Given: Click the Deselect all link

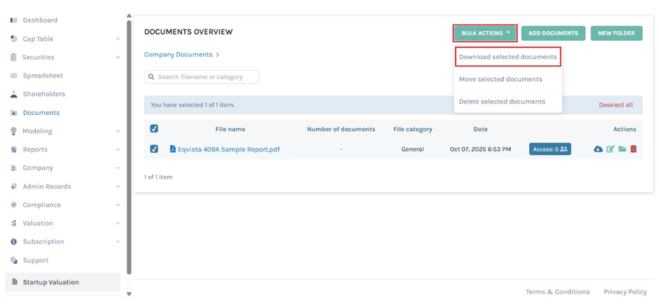Looking at the screenshot, I should click(615, 105).
